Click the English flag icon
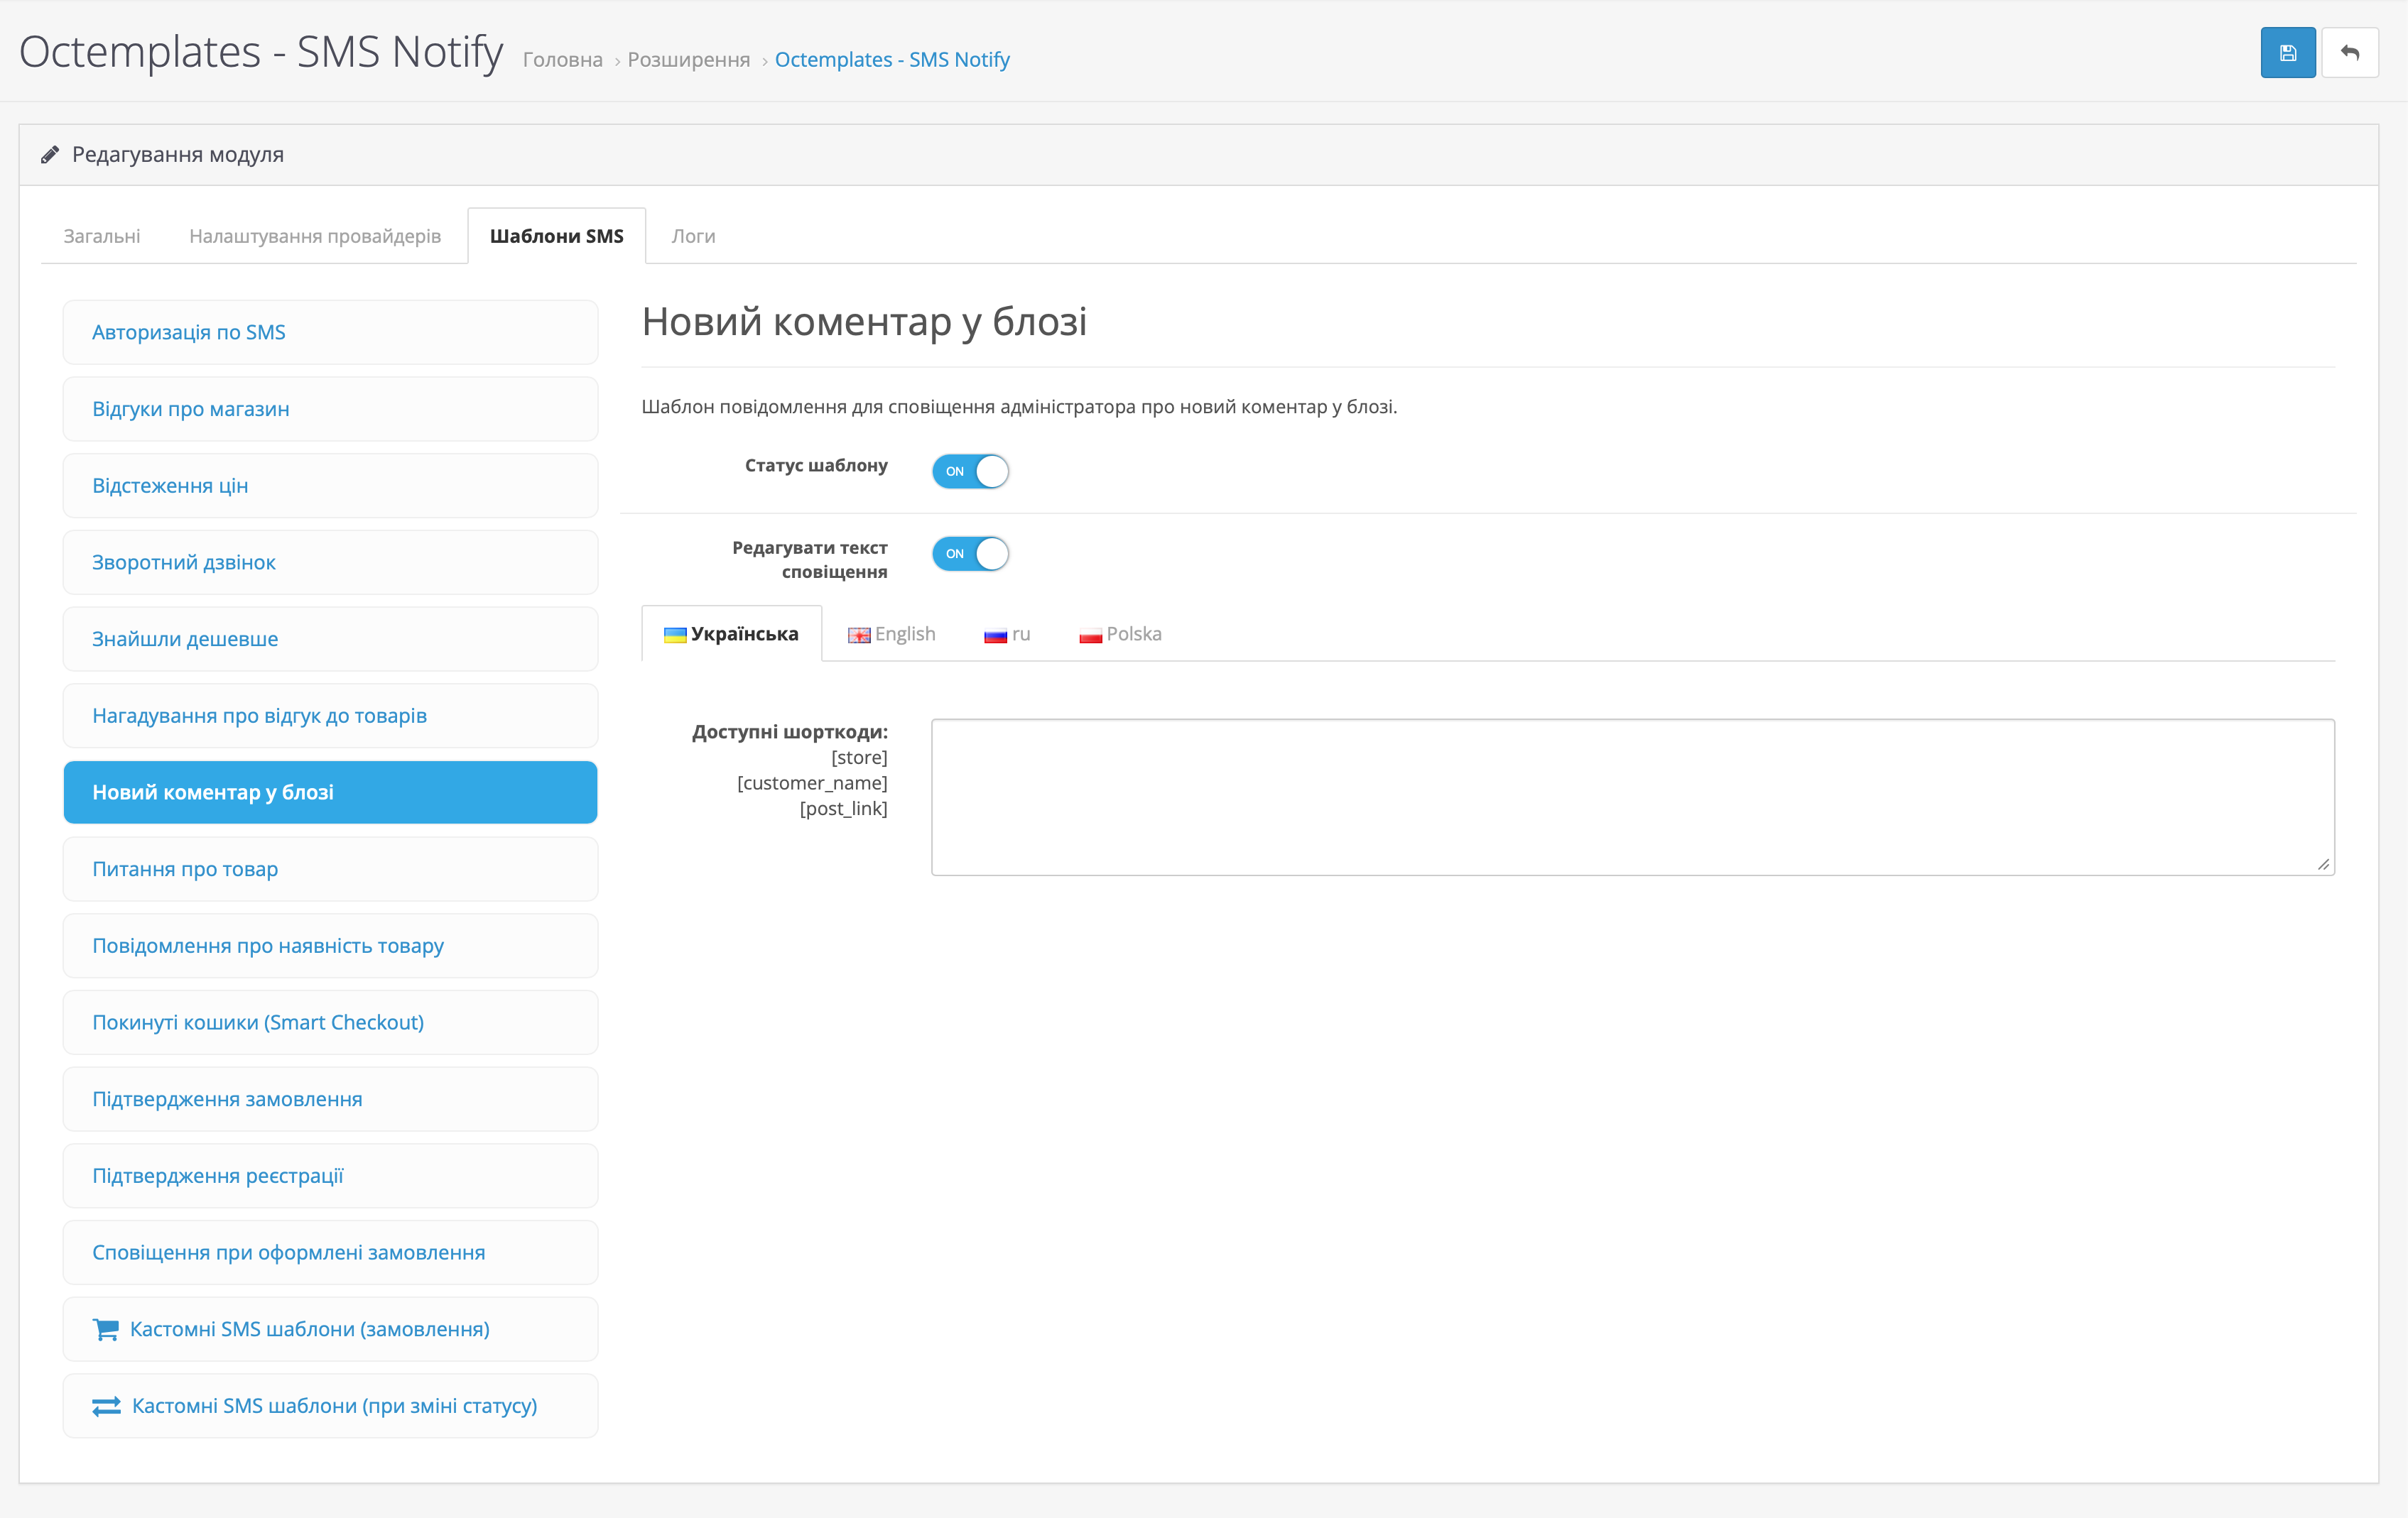This screenshot has height=1518, width=2408. pos(859,635)
